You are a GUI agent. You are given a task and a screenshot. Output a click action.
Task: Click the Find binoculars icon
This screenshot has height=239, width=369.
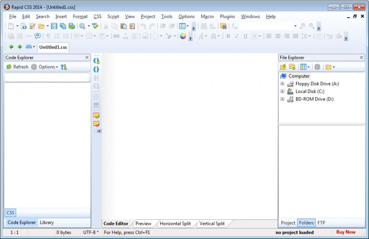[x=204, y=26]
